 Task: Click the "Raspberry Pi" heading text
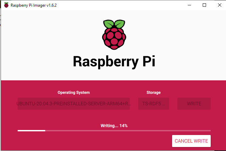(114, 62)
